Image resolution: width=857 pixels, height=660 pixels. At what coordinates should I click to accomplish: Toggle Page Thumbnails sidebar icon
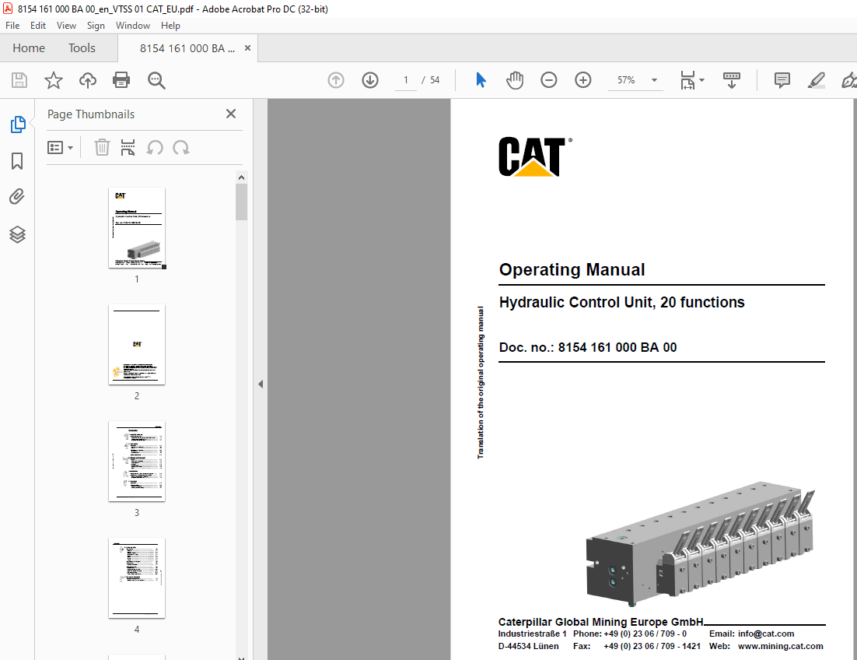(x=18, y=125)
